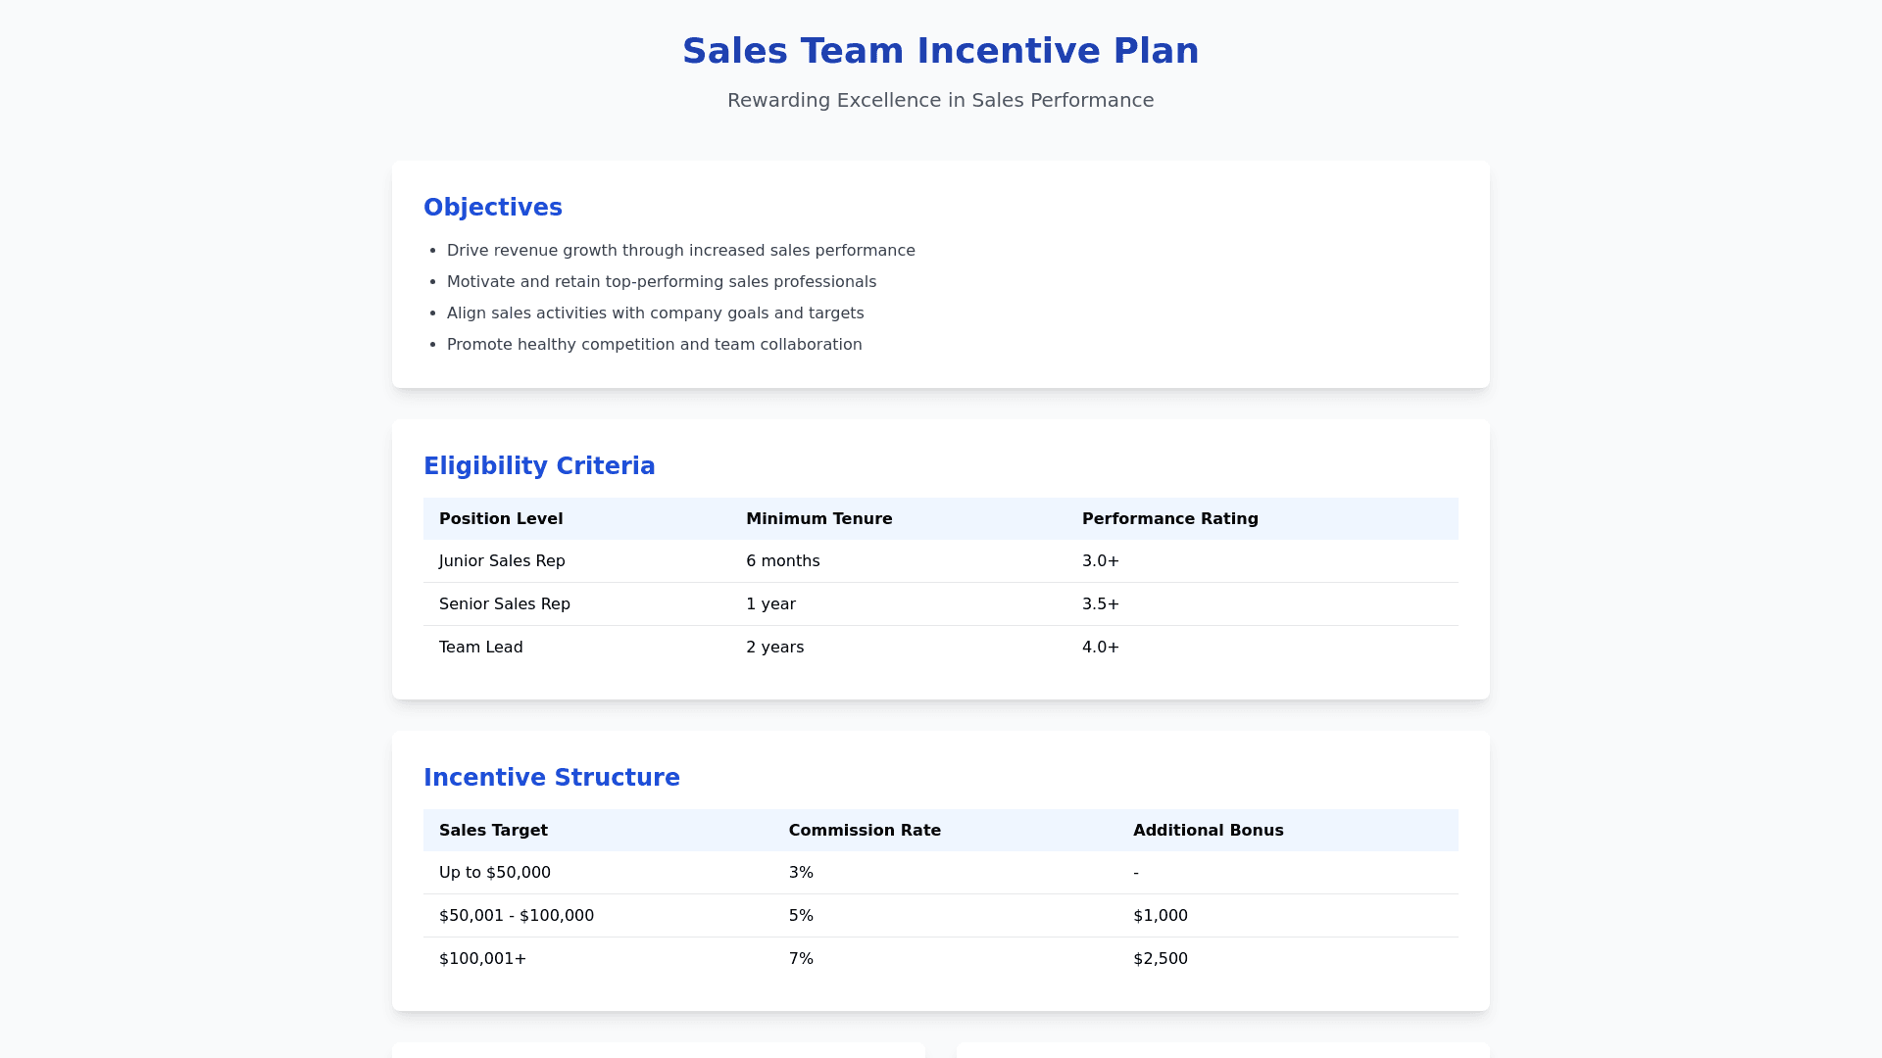Select the Commission Rate column header
The height and width of the screenshot is (1058, 1882).
click(864, 831)
